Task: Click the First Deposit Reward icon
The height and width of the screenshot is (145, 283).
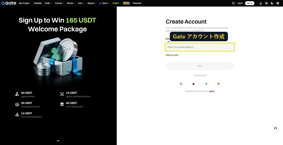Action: [17, 104]
